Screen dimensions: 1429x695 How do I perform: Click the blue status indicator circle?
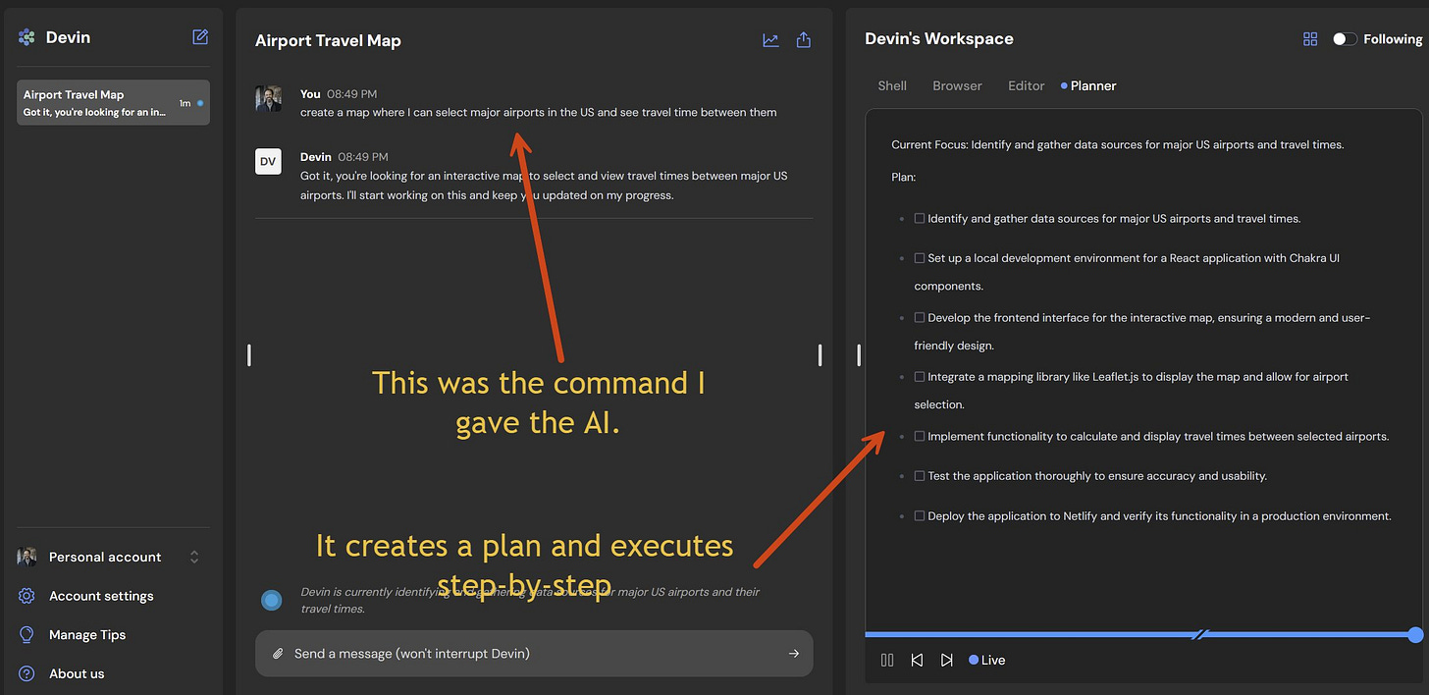tap(272, 600)
